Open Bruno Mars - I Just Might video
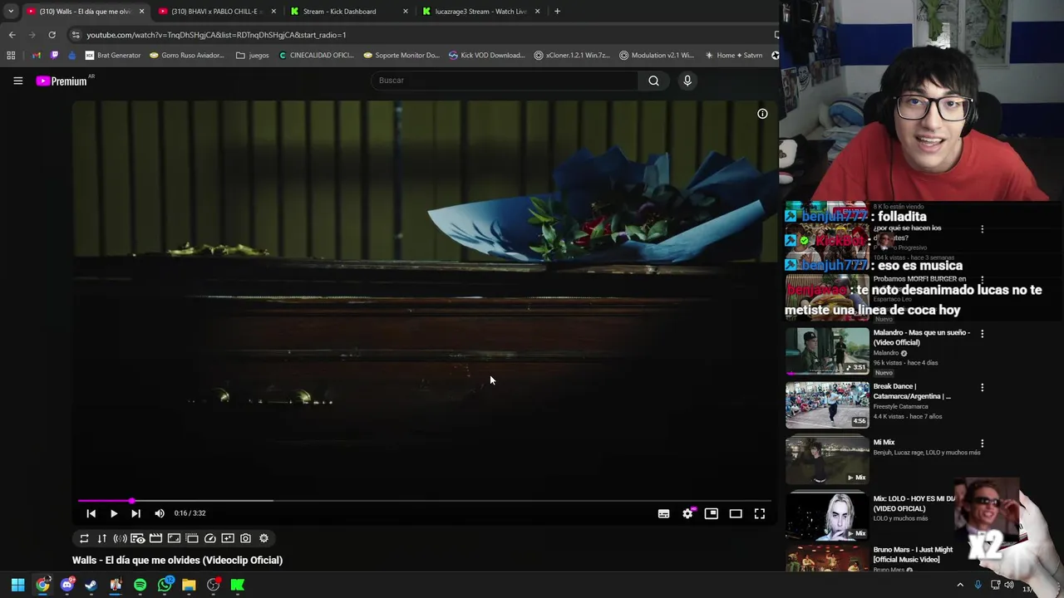The width and height of the screenshot is (1064, 598). point(827,558)
